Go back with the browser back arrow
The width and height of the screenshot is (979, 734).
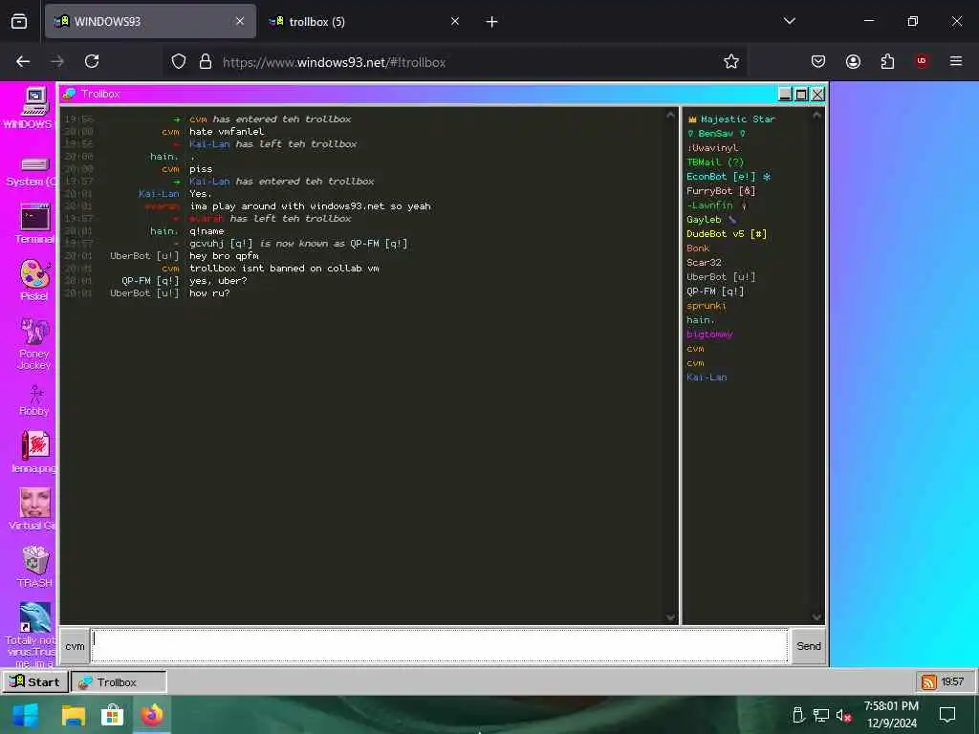point(23,61)
